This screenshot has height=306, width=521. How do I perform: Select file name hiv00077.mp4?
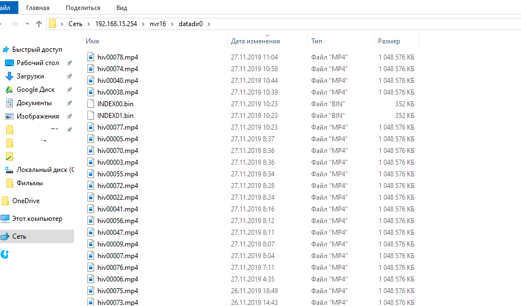pyautogui.click(x=117, y=127)
